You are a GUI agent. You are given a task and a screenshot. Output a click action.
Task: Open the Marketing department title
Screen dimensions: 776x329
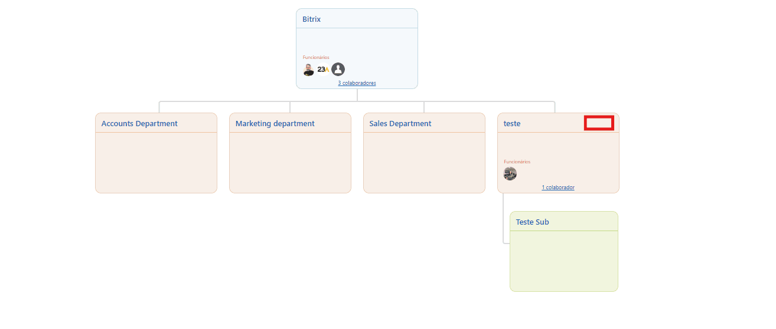(275, 124)
